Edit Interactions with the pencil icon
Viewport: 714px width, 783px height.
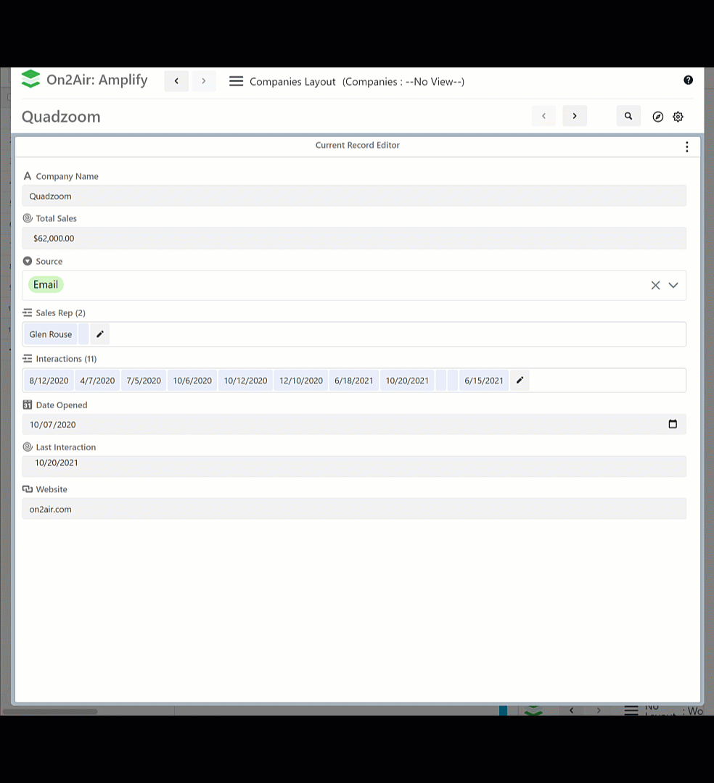520,381
